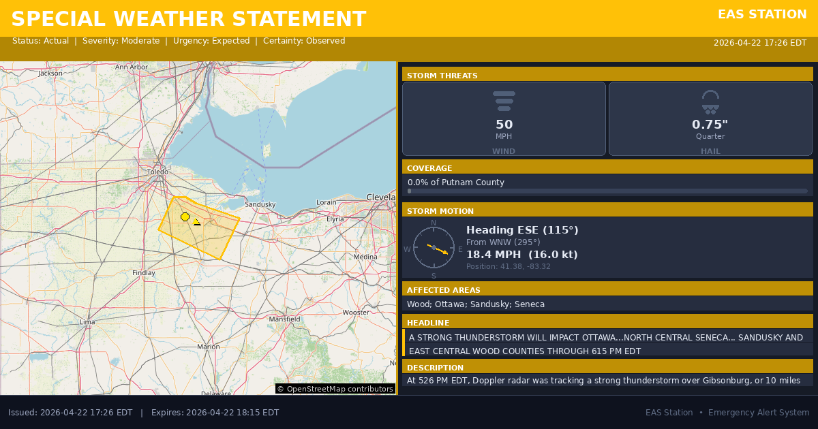The image size is (818, 429).
Task: Click the Storm Motion section header
Action: pyautogui.click(x=607, y=210)
